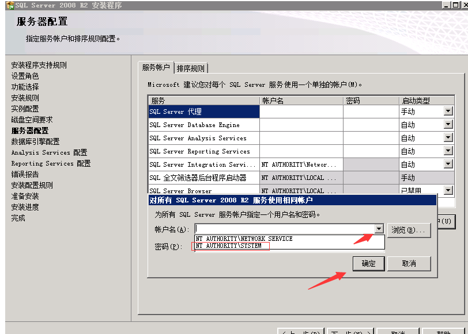
Task: Click 设置角色 step in the sidebar
Action: (25, 76)
